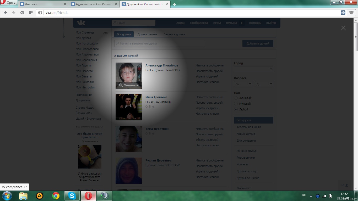
Task: Click Увеличить magnifier on Александр Минайлов photo
Action: (x=129, y=85)
